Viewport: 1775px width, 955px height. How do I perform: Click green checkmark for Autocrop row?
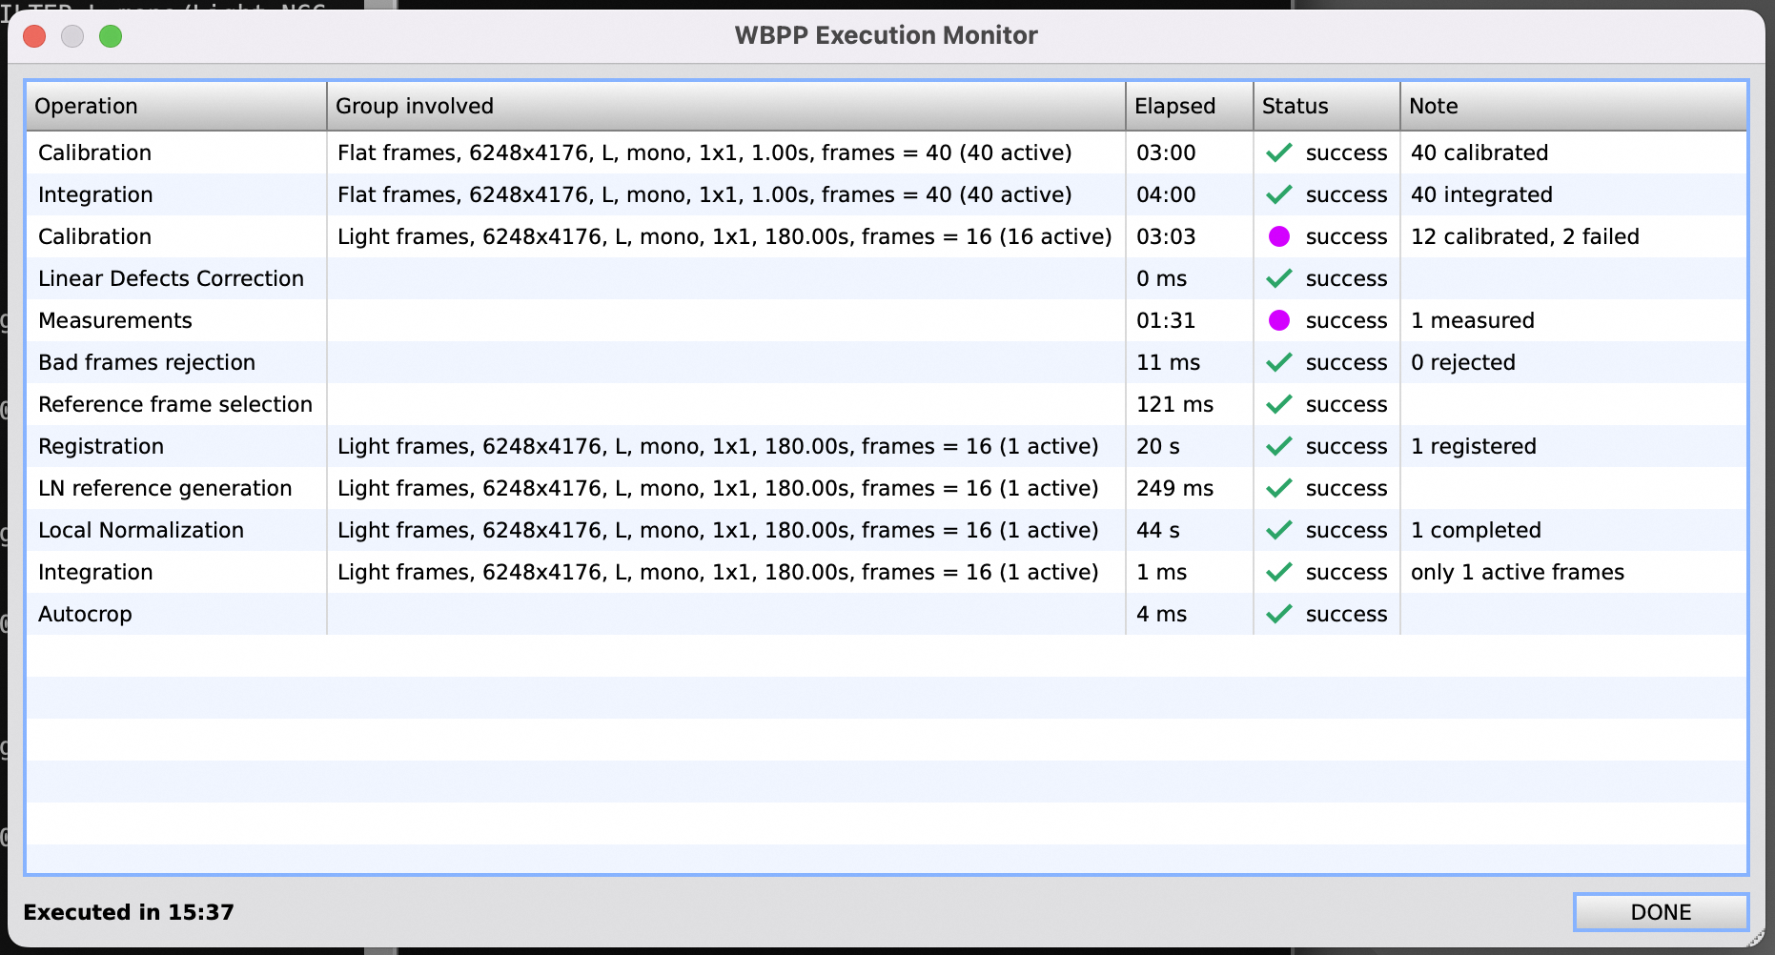click(x=1279, y=614)
